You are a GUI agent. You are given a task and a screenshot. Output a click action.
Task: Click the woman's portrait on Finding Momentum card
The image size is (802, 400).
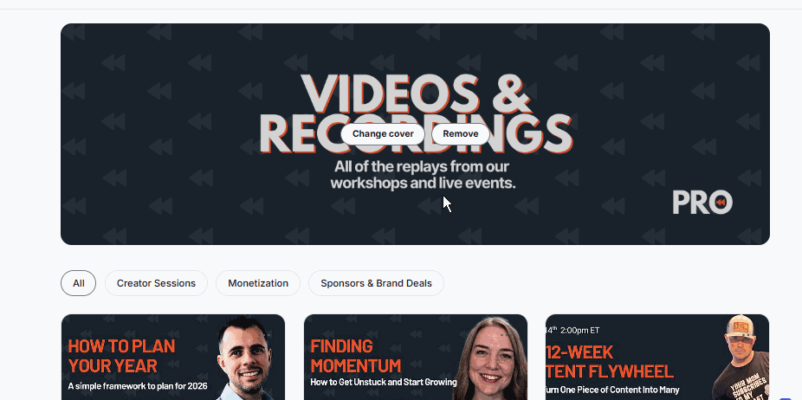490,359
